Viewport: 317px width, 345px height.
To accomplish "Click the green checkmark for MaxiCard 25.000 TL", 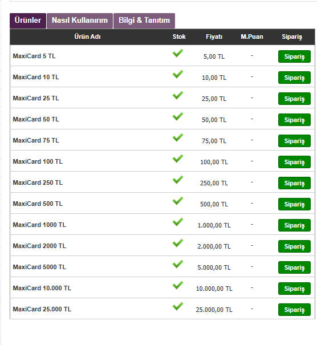I will point(178,306).
